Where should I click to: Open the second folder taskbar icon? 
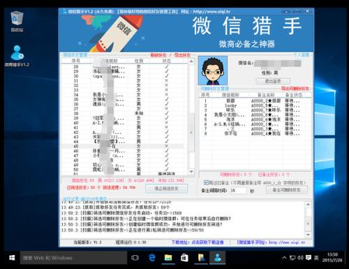(x=201, y=258)
